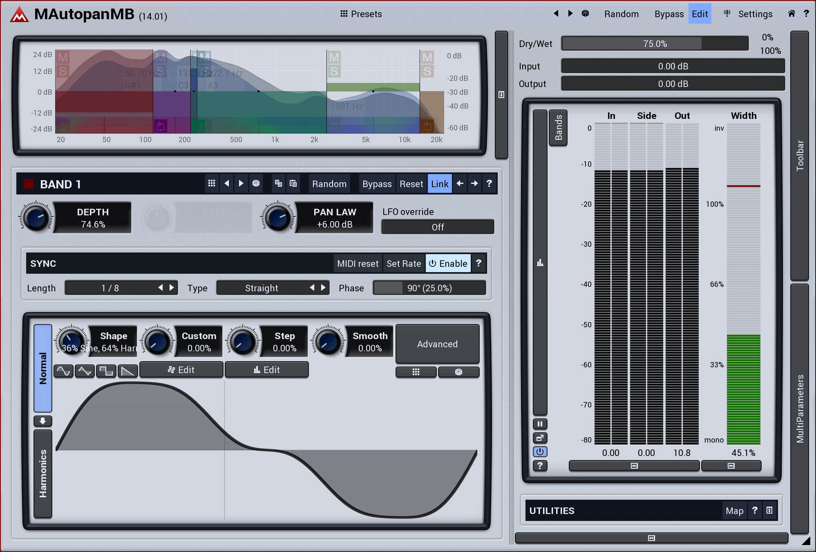Step Type to next value arrow

(x=323, y=288)
